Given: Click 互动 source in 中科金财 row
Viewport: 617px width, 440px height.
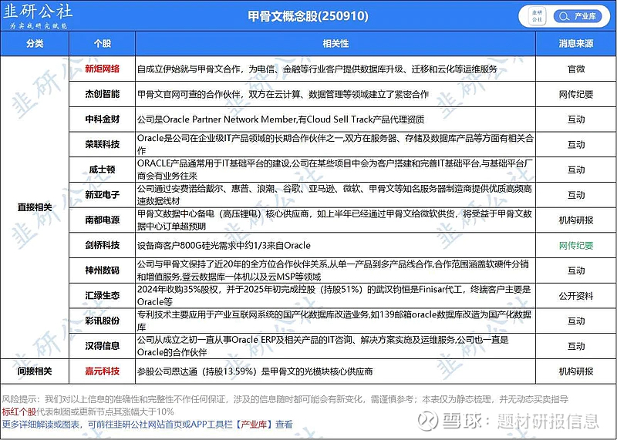Looking at the screenshot, I should click(x=576, y=119).
